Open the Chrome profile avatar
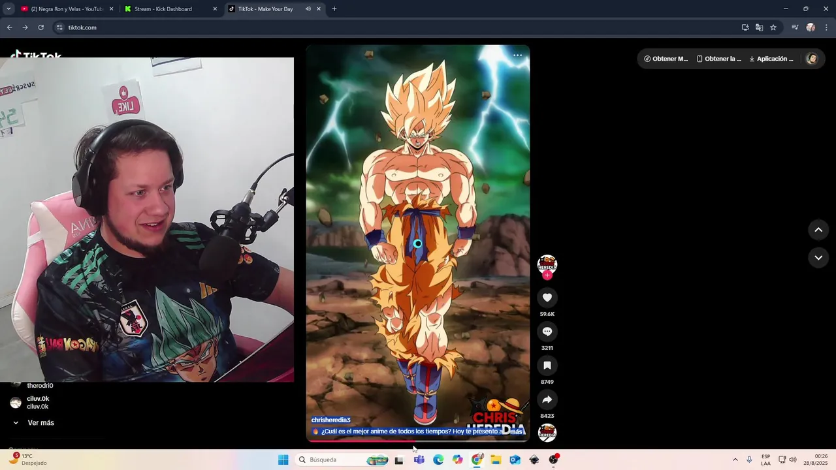This screenshot has width=836, height=470. point(811,27)
